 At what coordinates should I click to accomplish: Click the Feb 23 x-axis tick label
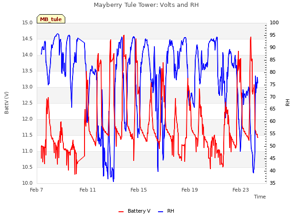[x=241, y=190]
